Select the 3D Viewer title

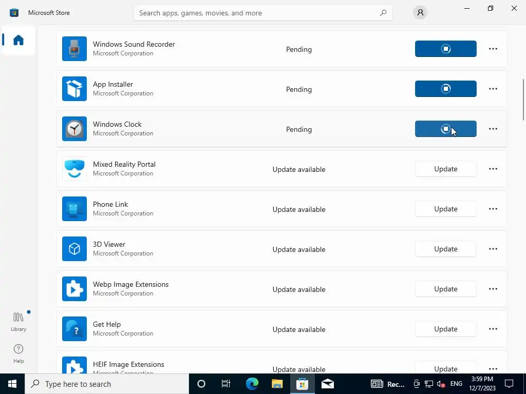pos(109,244)
